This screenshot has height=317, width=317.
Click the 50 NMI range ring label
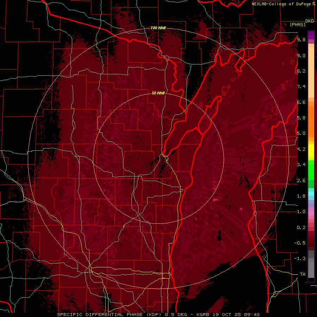[158, 93]
